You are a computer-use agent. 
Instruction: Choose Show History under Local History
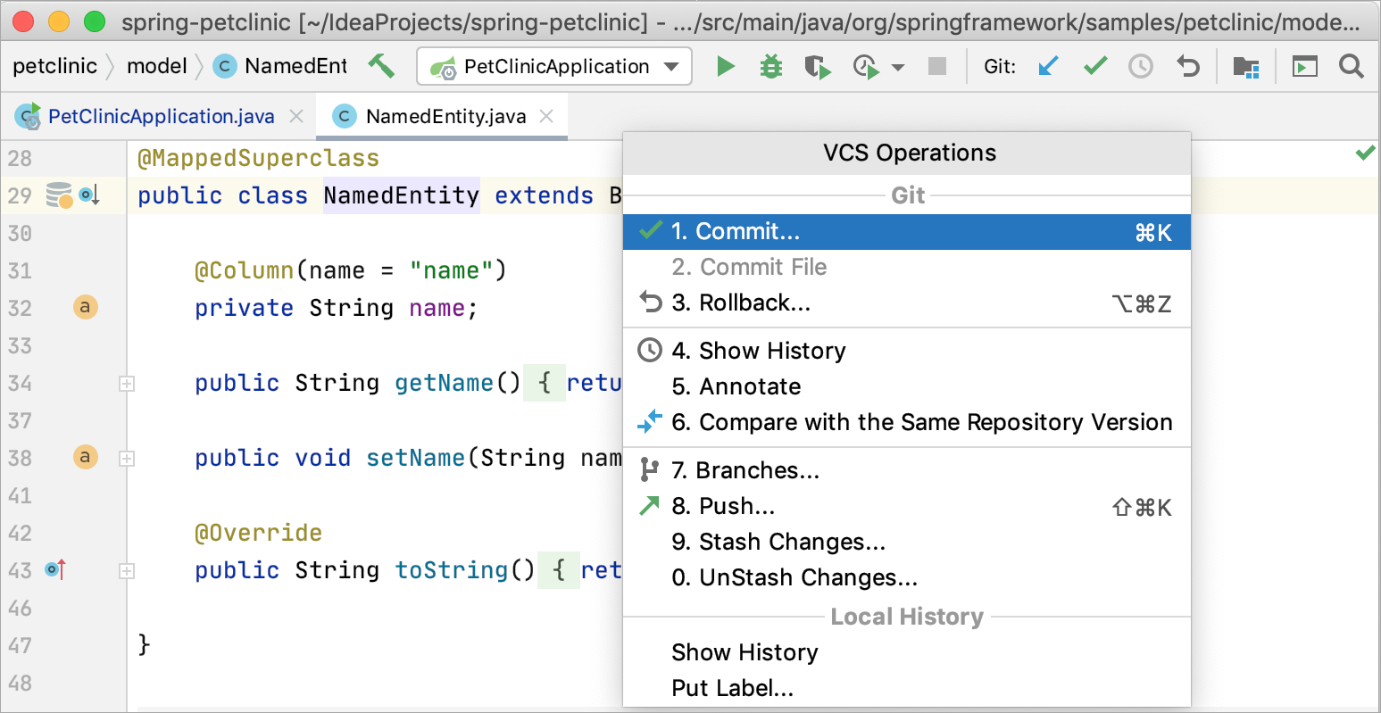tap(907, 652)
